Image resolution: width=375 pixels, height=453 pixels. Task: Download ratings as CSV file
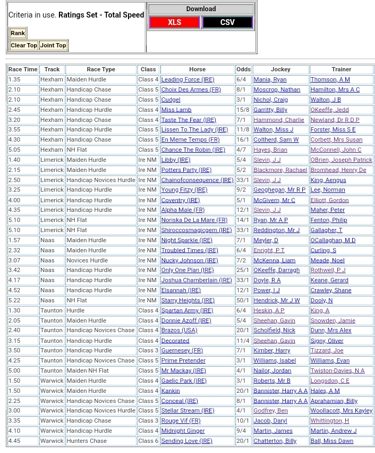pyautogui.click(x=227, y=22)
